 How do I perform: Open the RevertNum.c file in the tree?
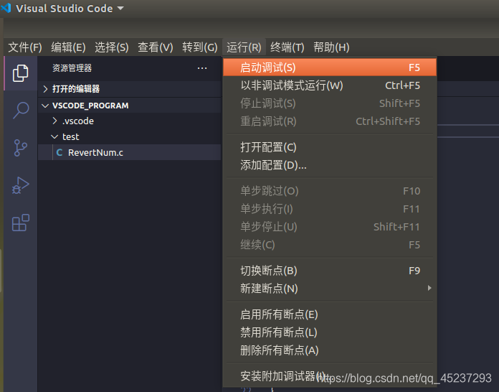click(x=129, y=152)
